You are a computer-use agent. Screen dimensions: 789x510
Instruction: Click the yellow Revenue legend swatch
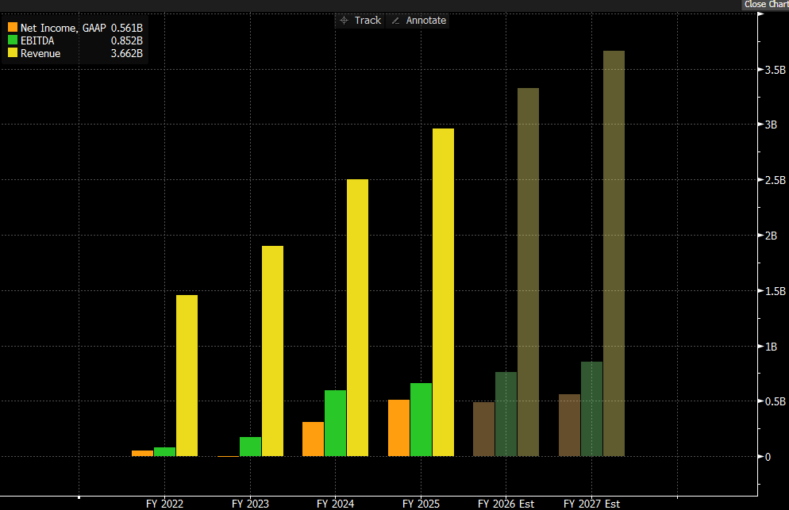click(x=13, y=53)
